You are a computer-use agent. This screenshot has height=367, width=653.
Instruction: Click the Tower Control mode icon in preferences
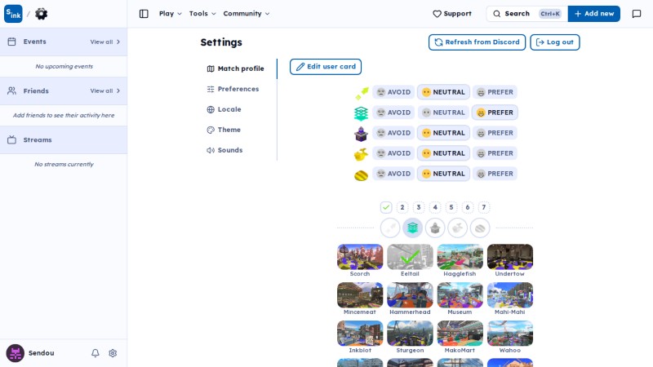pyautogui.click(x=361, y=133)
